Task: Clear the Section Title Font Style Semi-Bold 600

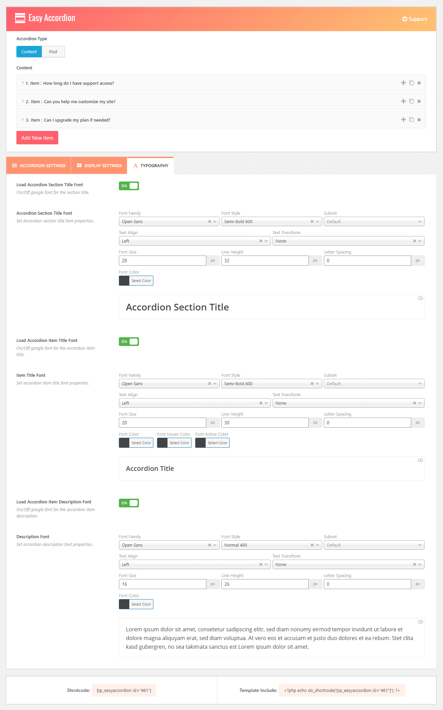Action: [312, 221]
